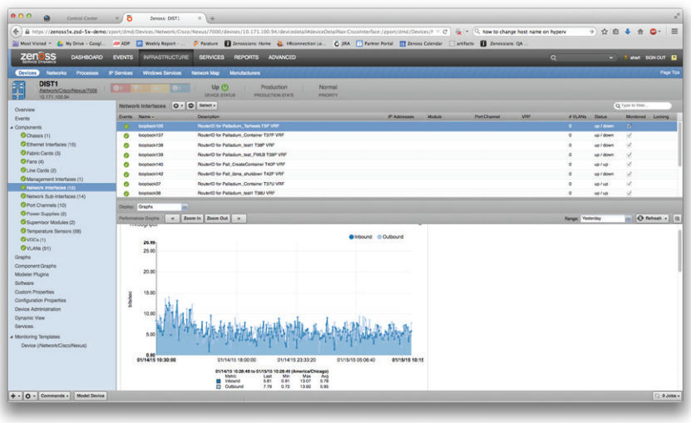Screen dimensions: 691x423
Task: Click the delete minus icon in interfaces toolbar
Action: coord(190,106)
